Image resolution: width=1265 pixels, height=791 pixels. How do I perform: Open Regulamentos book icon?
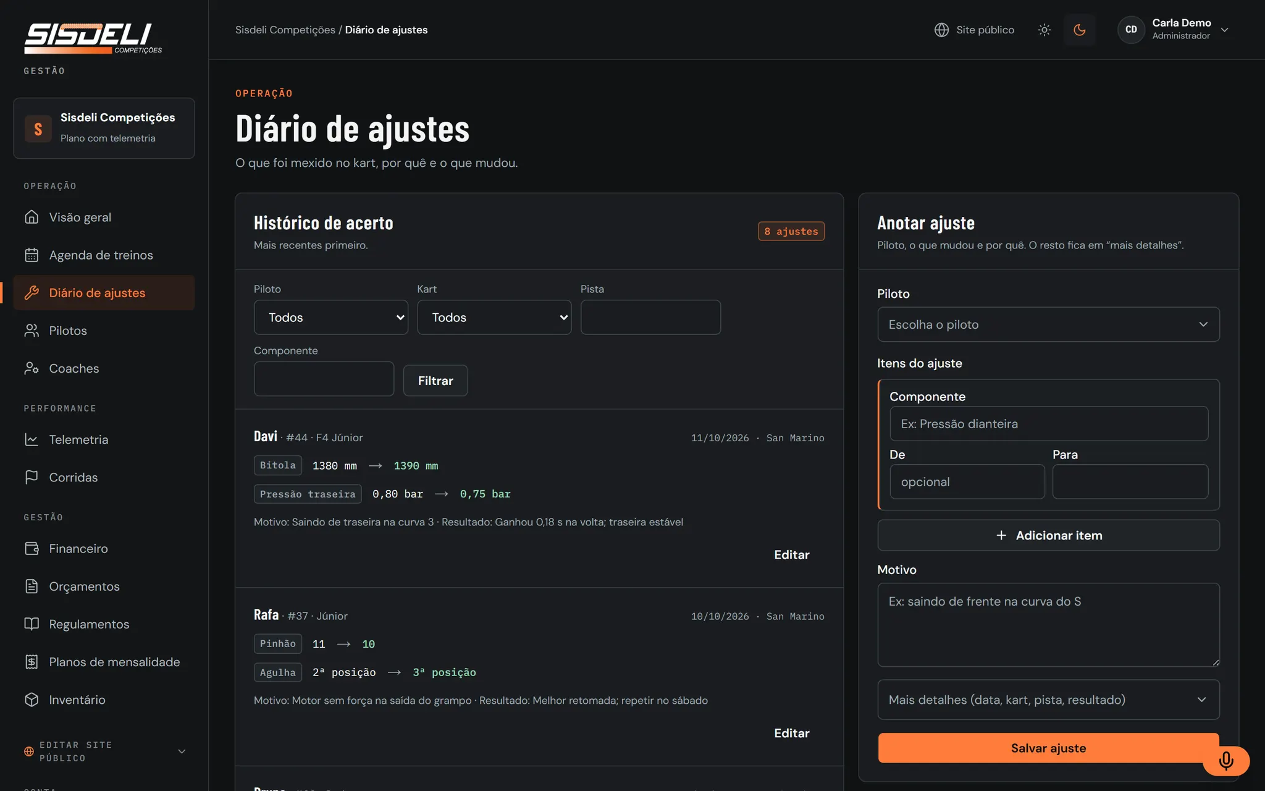pos(32,624)
